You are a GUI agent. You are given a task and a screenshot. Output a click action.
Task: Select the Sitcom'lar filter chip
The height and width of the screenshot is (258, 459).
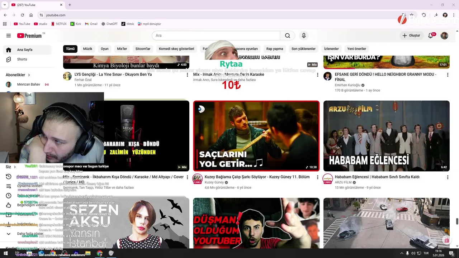[143, 49]
